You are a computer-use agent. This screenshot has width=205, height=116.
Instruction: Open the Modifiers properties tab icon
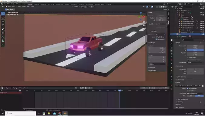pyautogui.click(x=172, y=70)
